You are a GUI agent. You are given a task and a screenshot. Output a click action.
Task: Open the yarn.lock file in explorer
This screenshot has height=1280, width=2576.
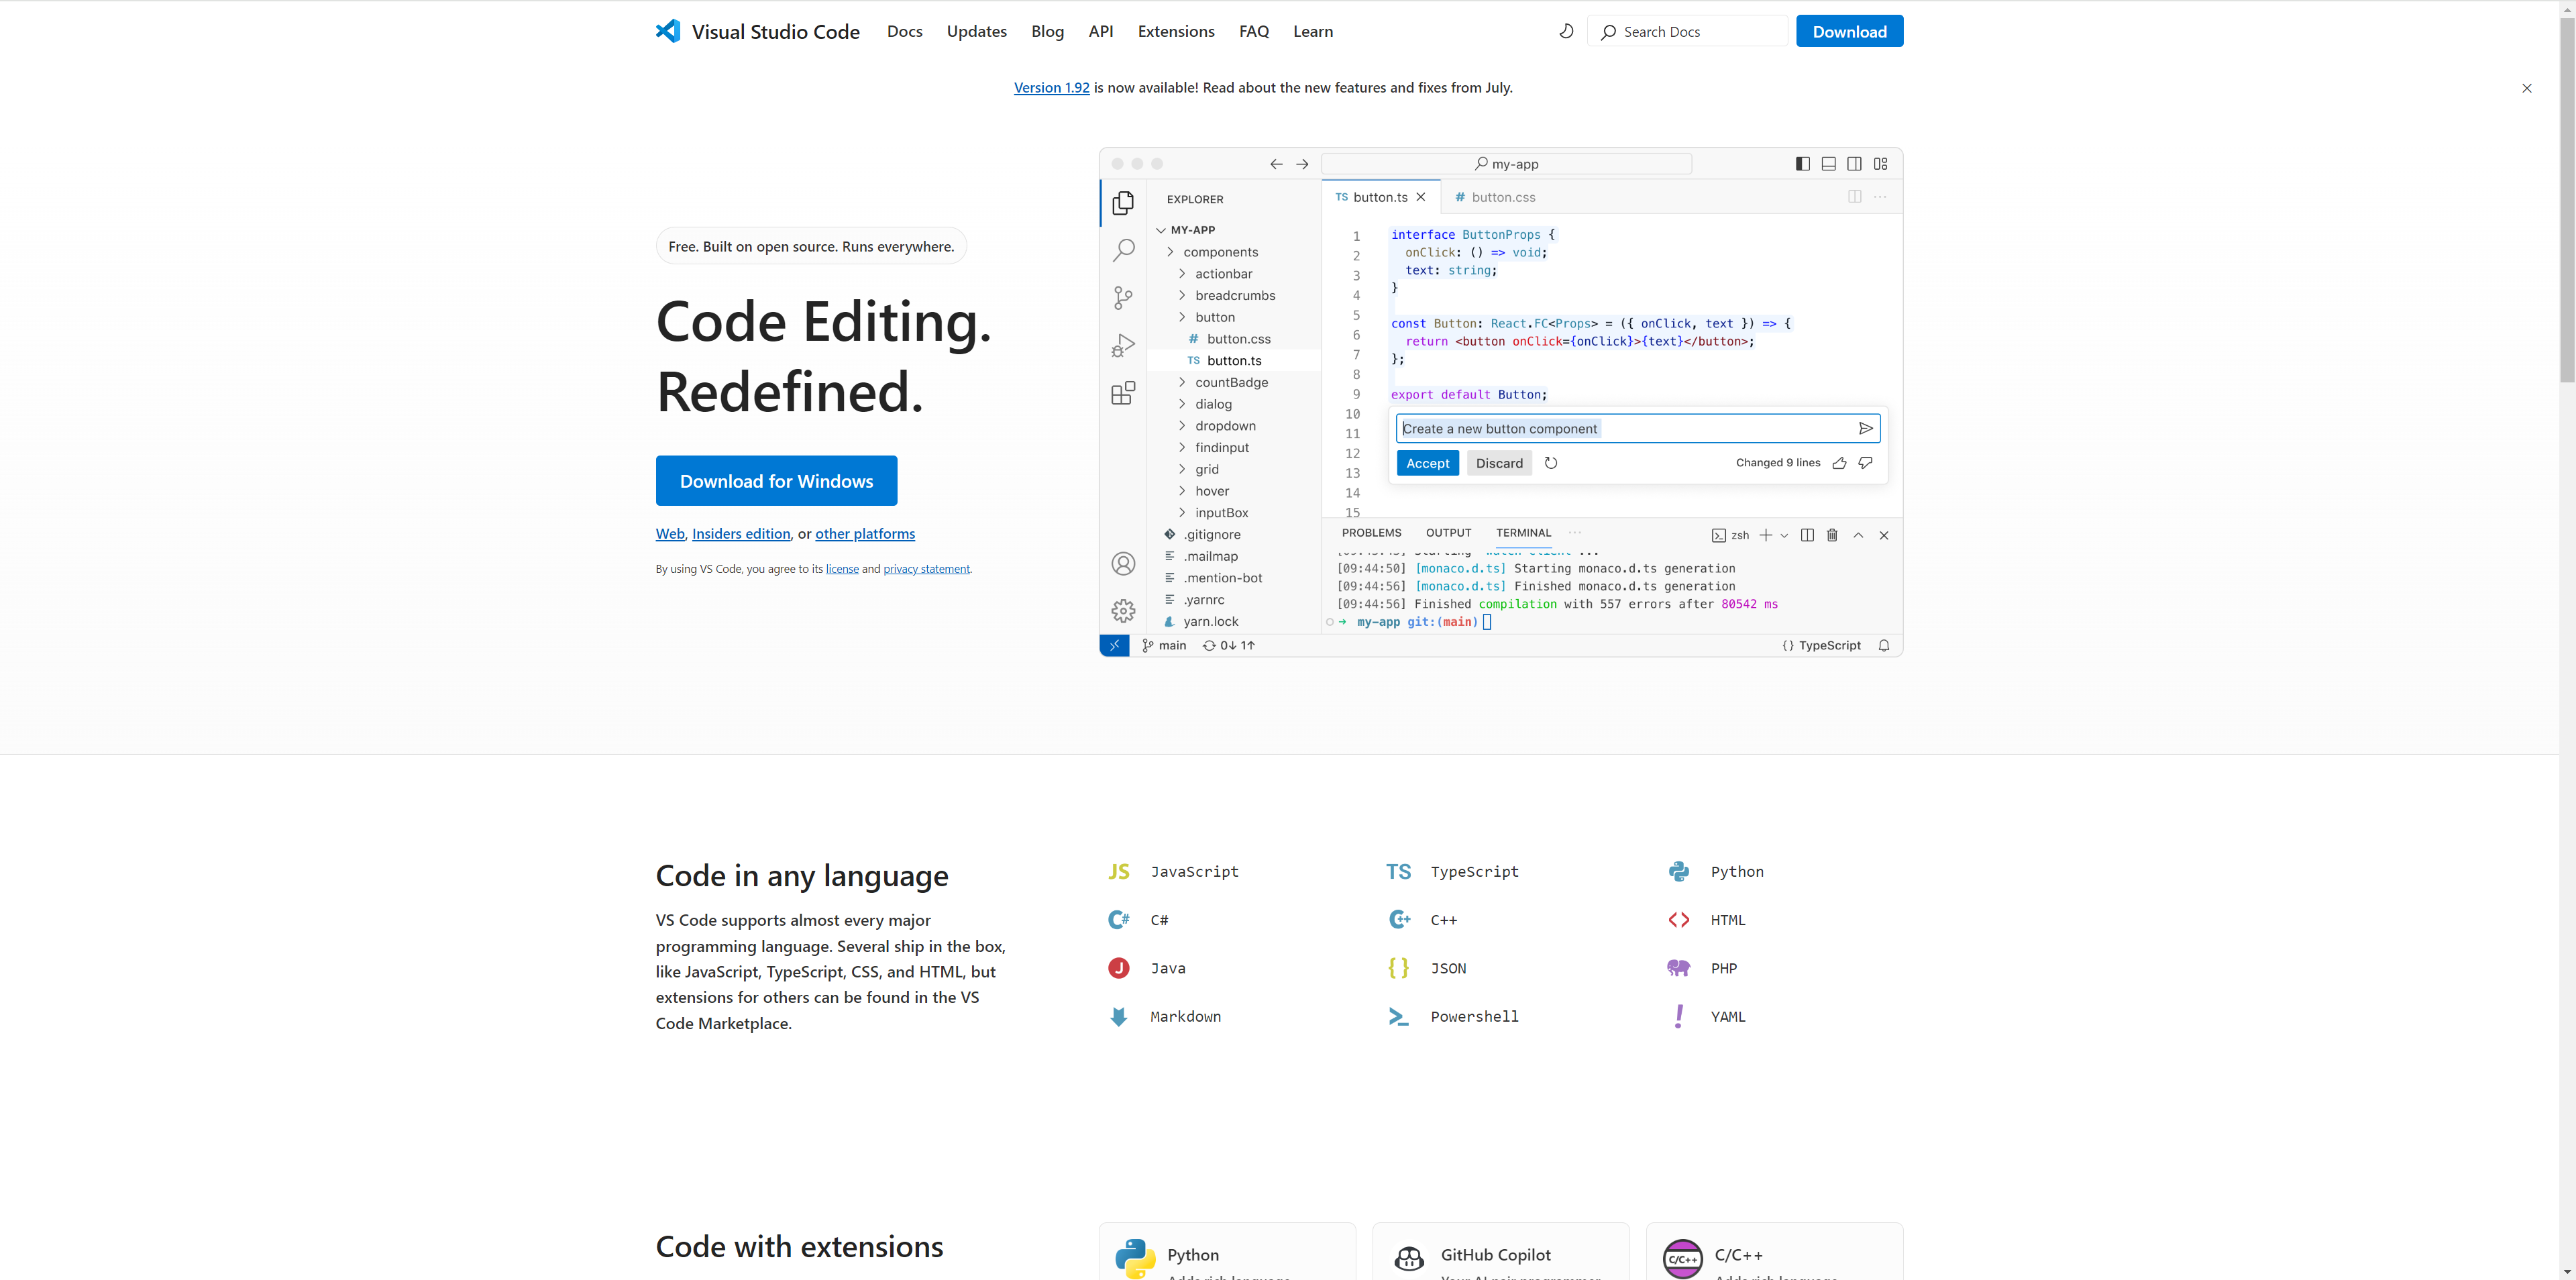pos(1210,622)
